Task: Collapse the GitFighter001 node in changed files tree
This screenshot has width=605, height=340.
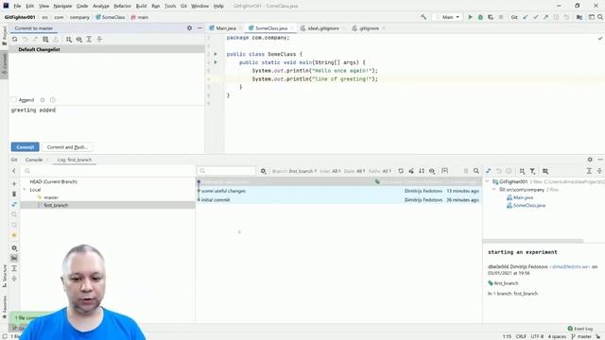Action: tap(488, 181)
